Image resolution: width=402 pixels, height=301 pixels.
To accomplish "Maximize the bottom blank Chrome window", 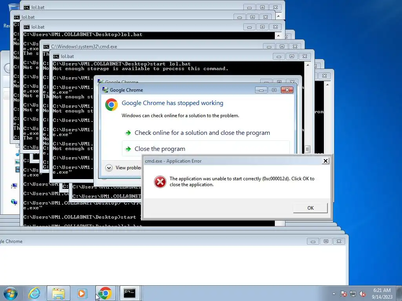I will pyautogui.click(x=326, y=241).
